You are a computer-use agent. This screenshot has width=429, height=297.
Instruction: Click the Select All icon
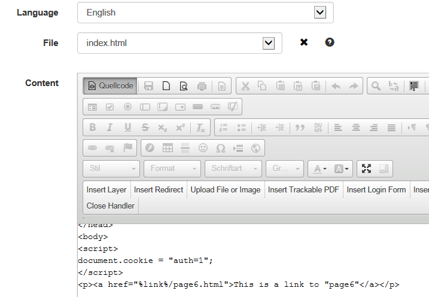coord(414,86)
